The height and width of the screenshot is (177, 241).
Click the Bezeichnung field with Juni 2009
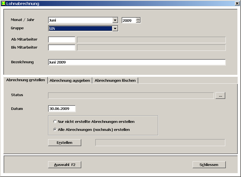click(x=137, y=62)
